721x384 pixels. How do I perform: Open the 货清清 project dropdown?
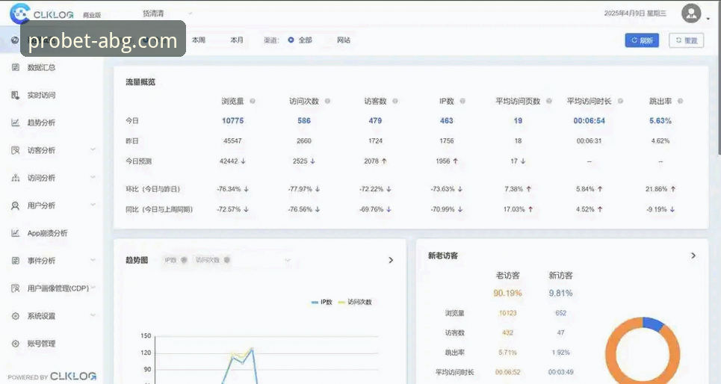pyautogui.click(x=167, y=13)
